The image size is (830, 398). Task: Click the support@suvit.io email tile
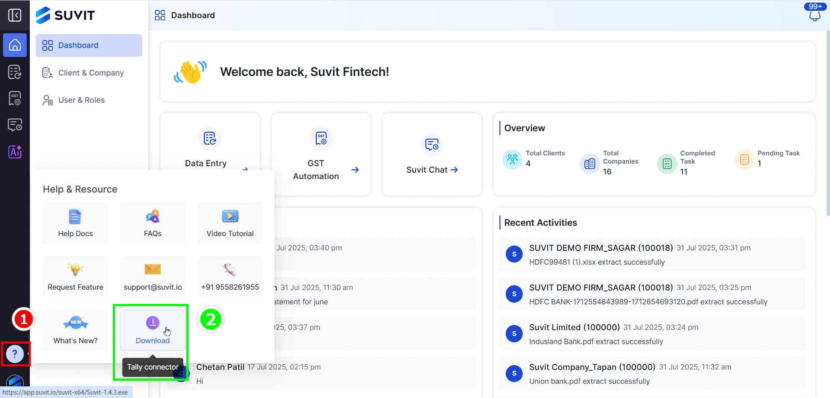153,277
